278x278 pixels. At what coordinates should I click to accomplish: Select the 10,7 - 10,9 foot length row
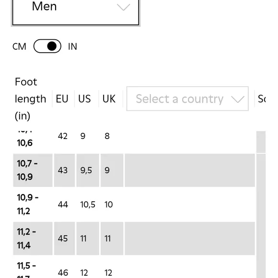coord(134,170)
